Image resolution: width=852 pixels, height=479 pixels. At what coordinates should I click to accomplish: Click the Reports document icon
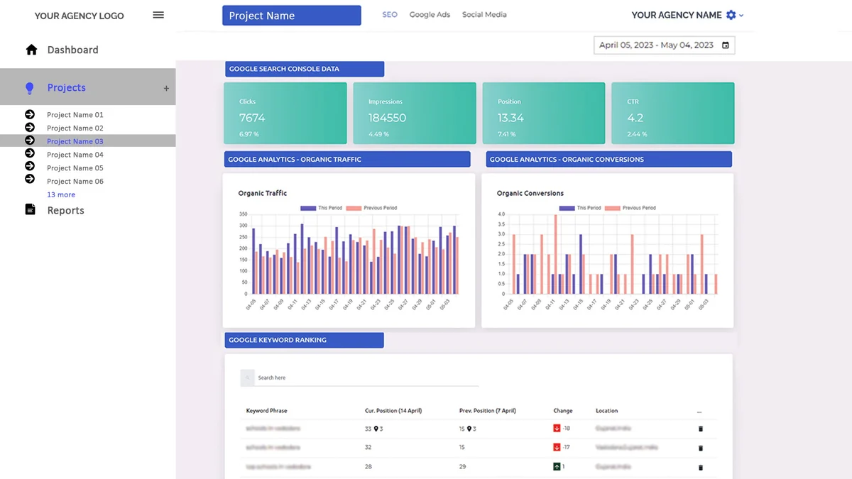click(x=30, y=209)
